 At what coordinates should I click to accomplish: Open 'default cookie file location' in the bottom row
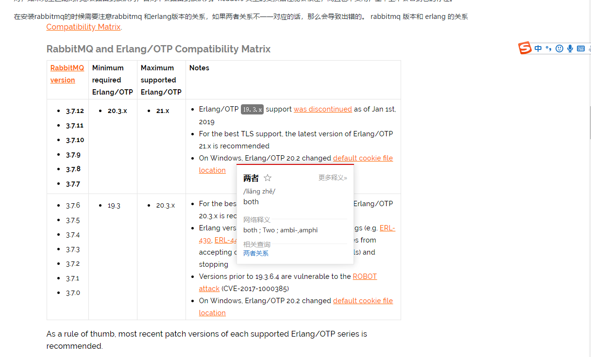pos(363,300)
